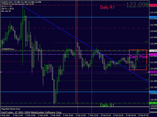Click the '7 Feb 23:30' time axis label

[x=93, y=116]
